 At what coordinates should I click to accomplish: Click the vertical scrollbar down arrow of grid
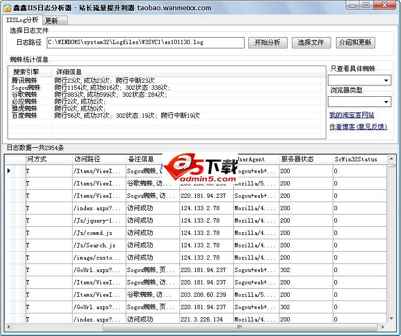391,318
